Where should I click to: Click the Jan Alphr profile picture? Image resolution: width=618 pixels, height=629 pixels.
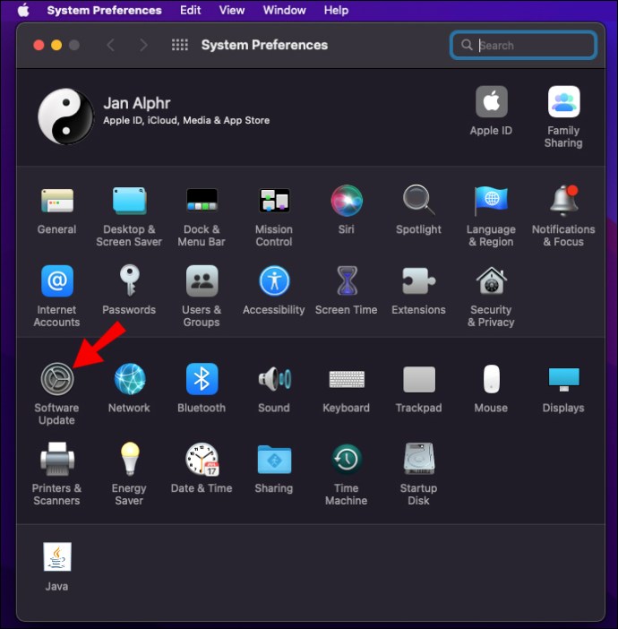(x=65, y=116)
